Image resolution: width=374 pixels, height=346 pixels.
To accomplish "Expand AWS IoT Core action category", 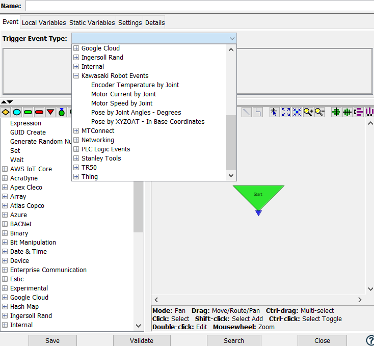I will [5, 169].
